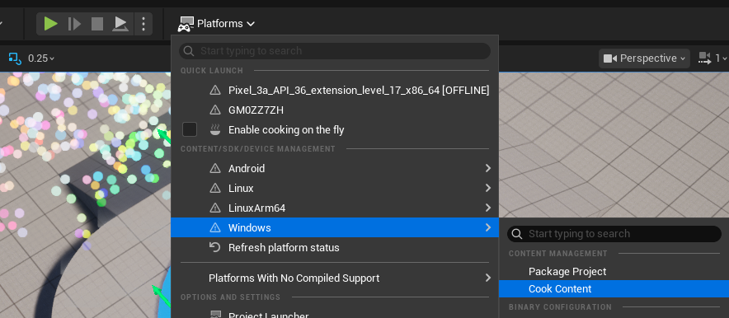Click warning icon next to Linux
This screenshot has width=729, height=318.
tap(214, 189)
